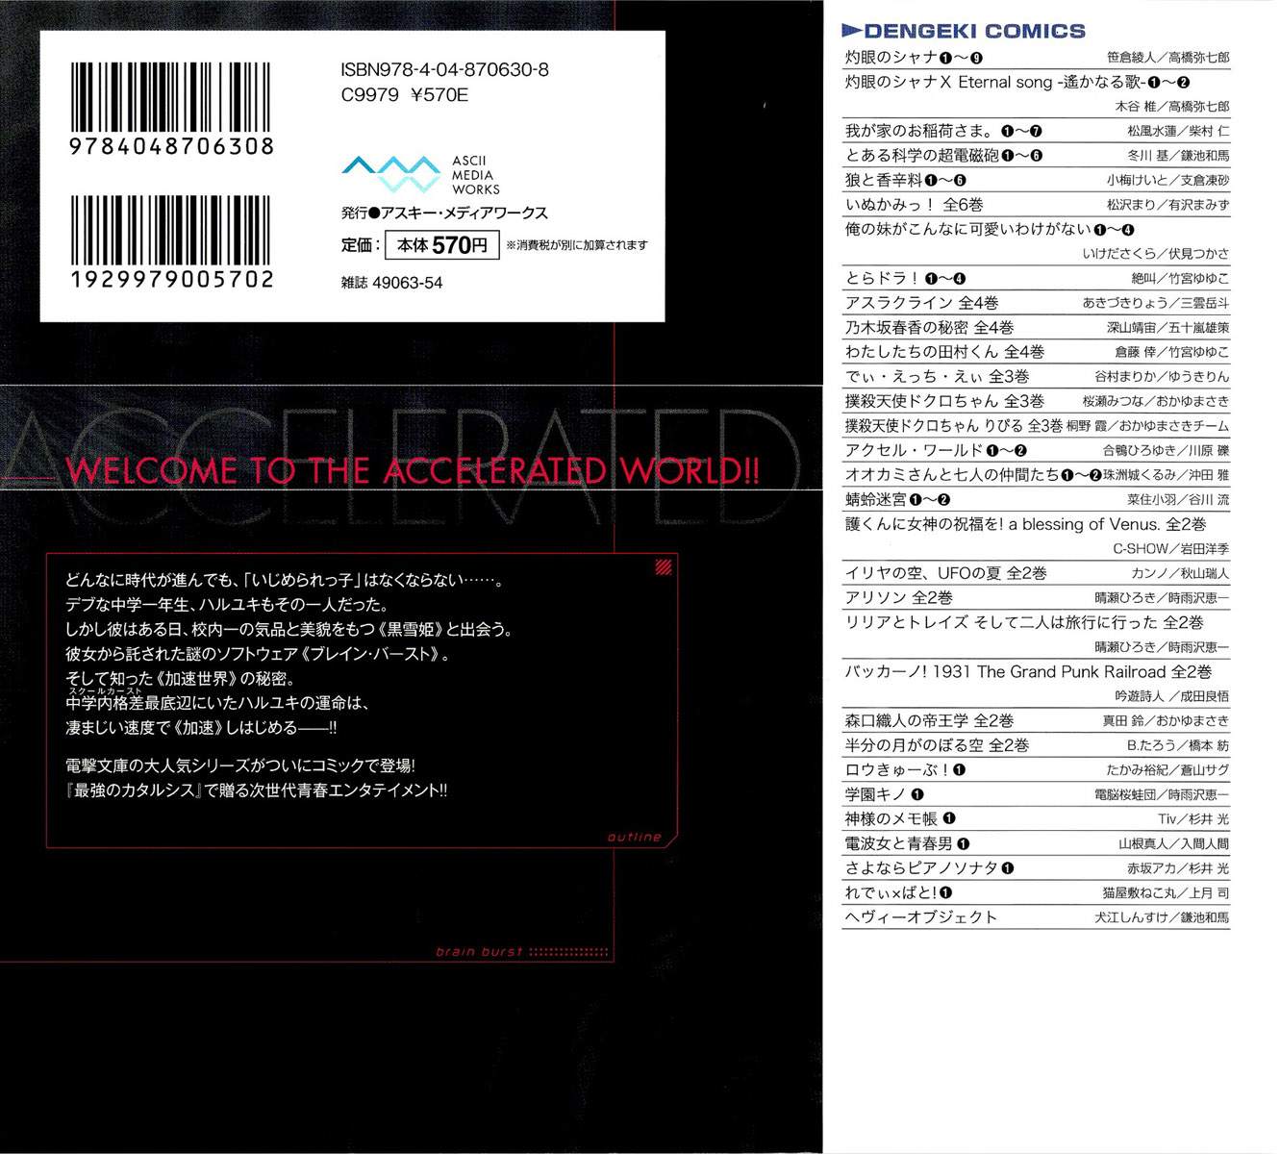The height and width of the screenshot is (1154, 1280).
Task: Click the 狼と香辛料 row
Action: tap(1036, 181)
